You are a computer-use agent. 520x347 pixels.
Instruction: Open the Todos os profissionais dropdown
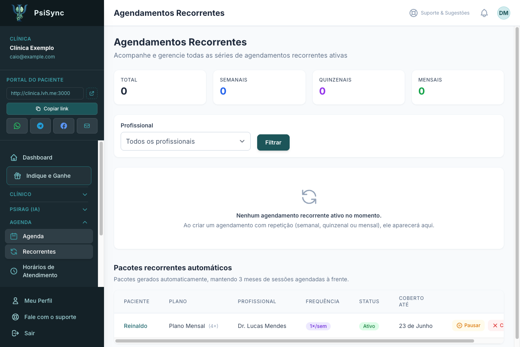click(186, 141)
